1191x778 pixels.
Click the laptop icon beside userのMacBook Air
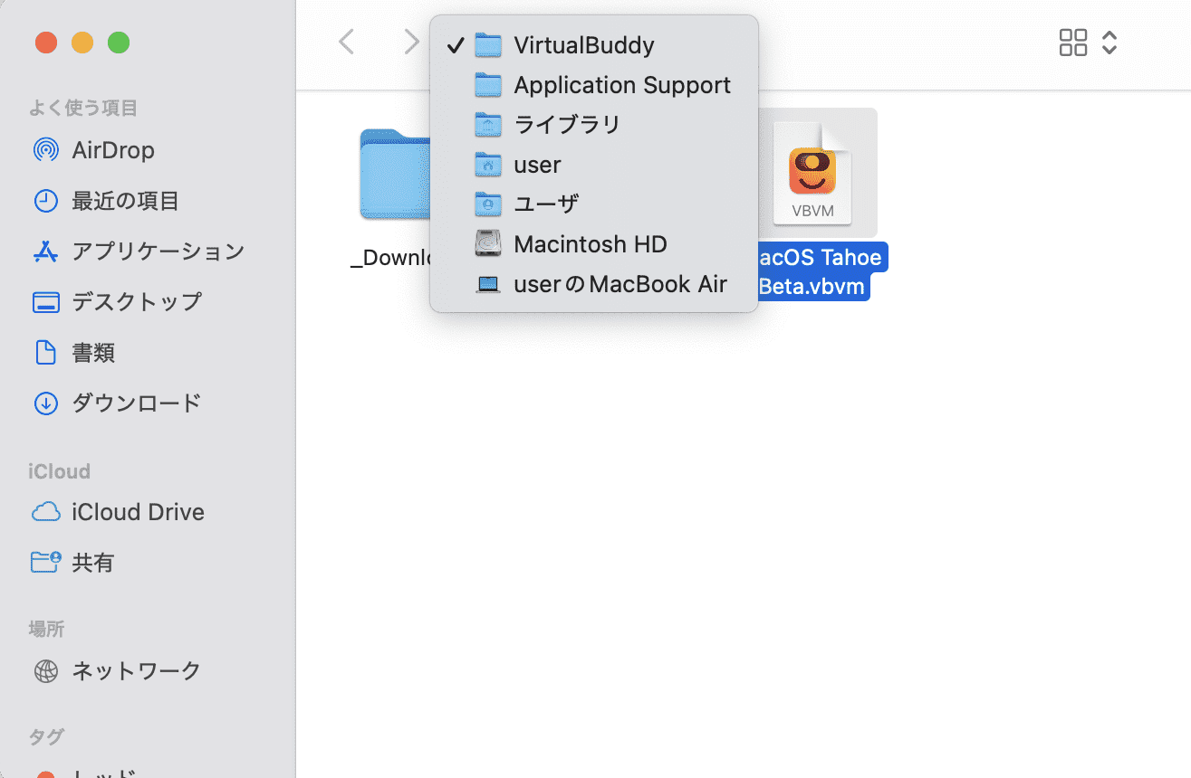tap(488, 285)
